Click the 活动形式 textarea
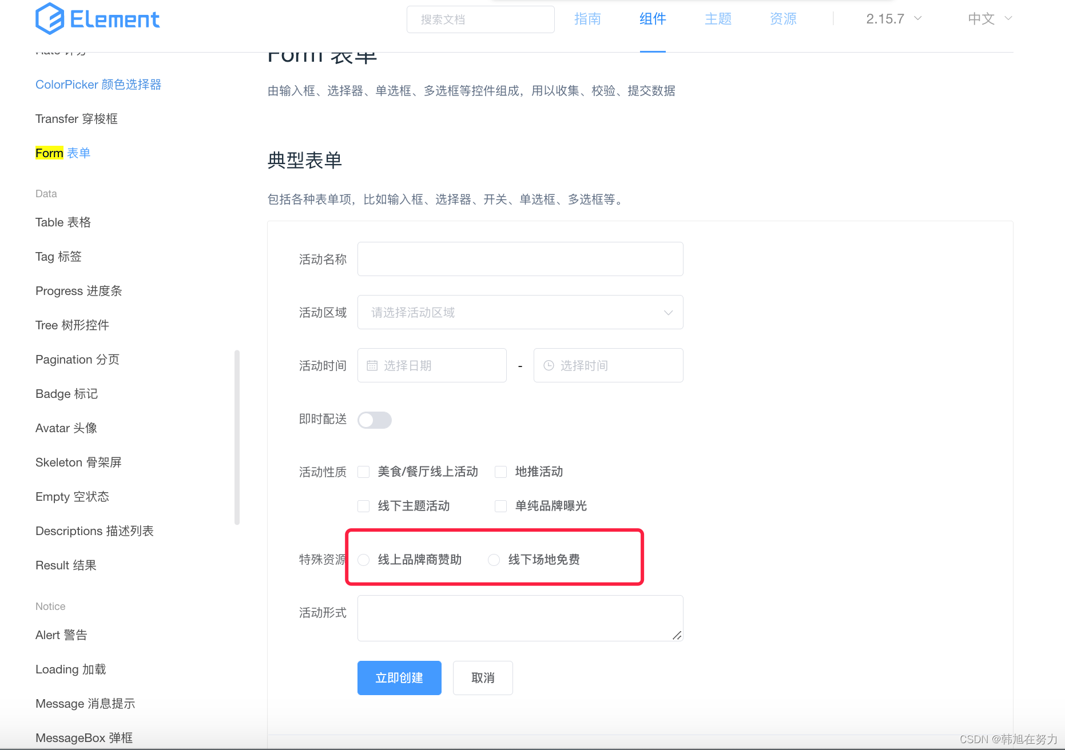This screenshot has height=750, width=1065. [520, 618]
